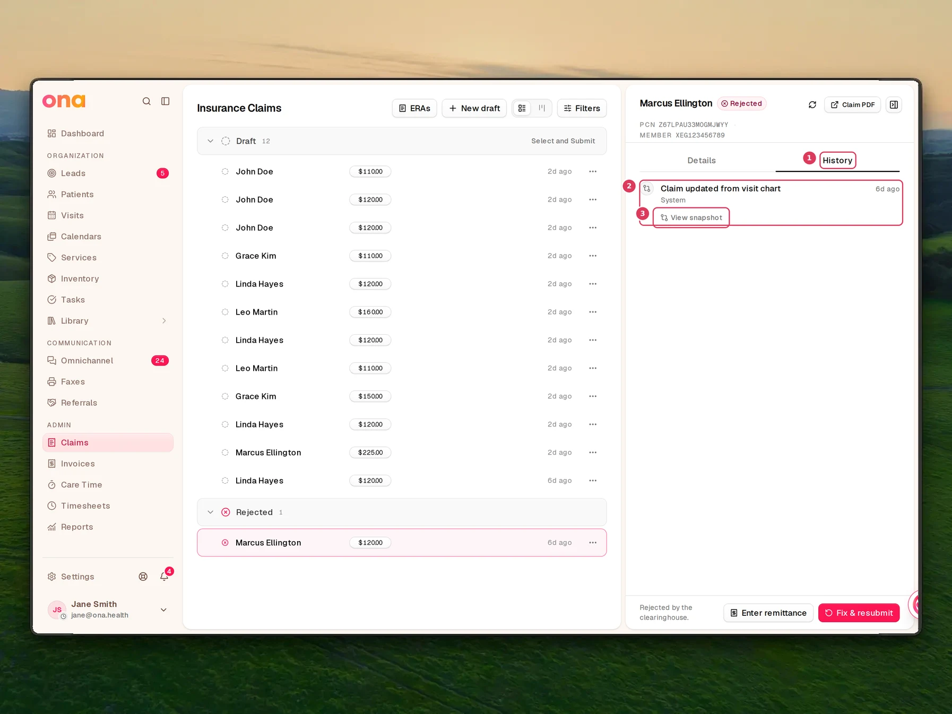Create a New draft claim
Viewport: 952px width, 714px height.
click(474, 108)
